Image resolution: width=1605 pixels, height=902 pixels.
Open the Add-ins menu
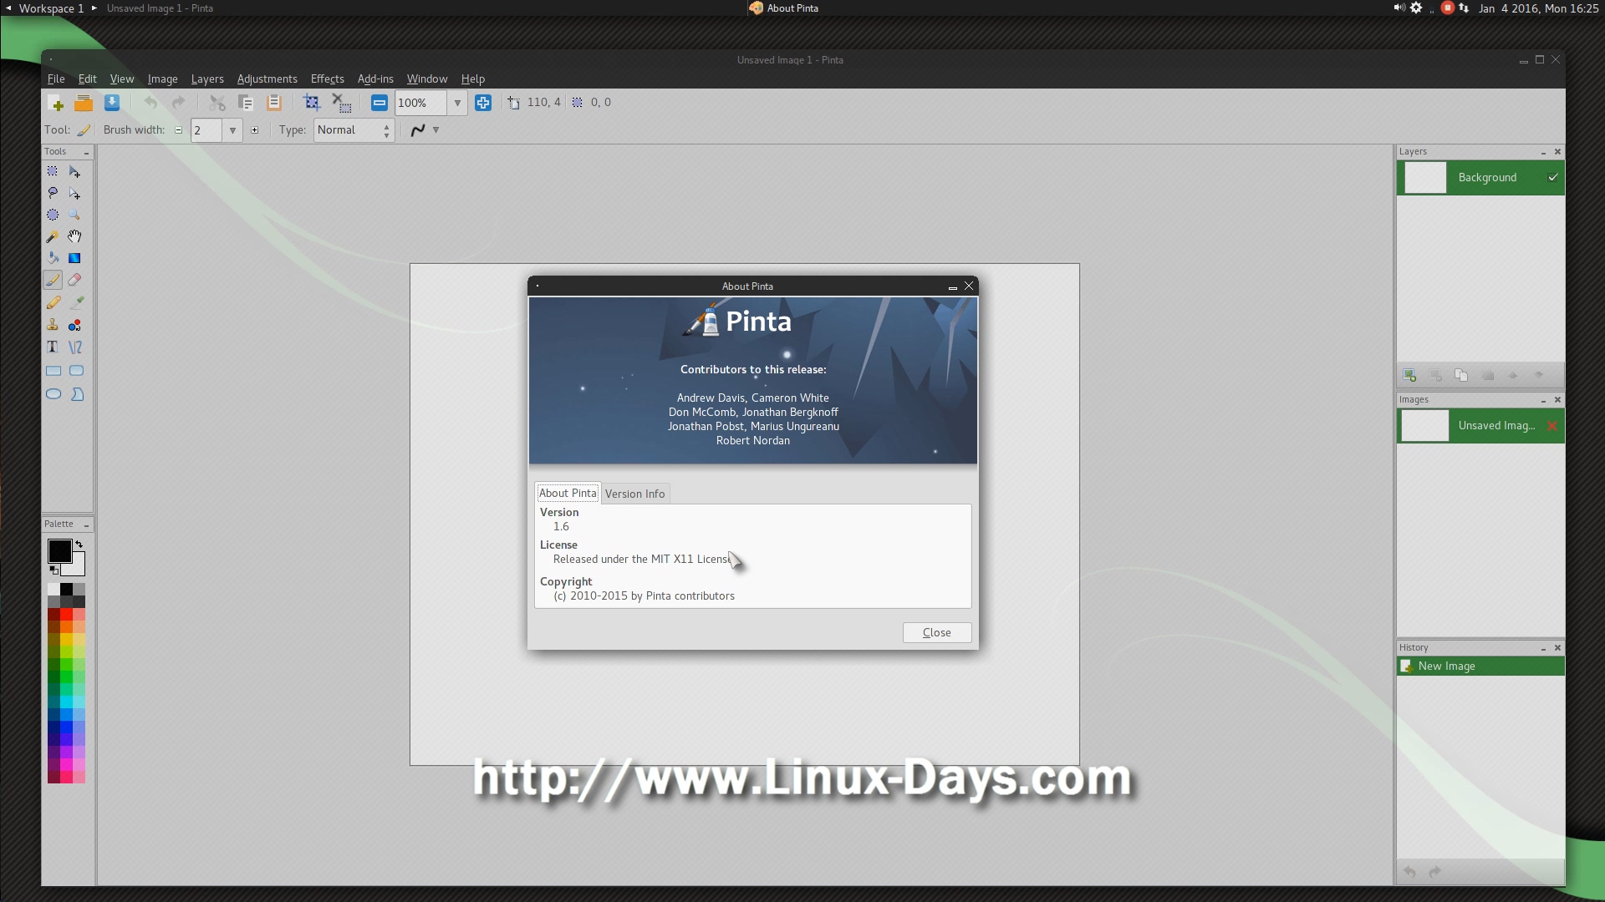click(375, 79)
